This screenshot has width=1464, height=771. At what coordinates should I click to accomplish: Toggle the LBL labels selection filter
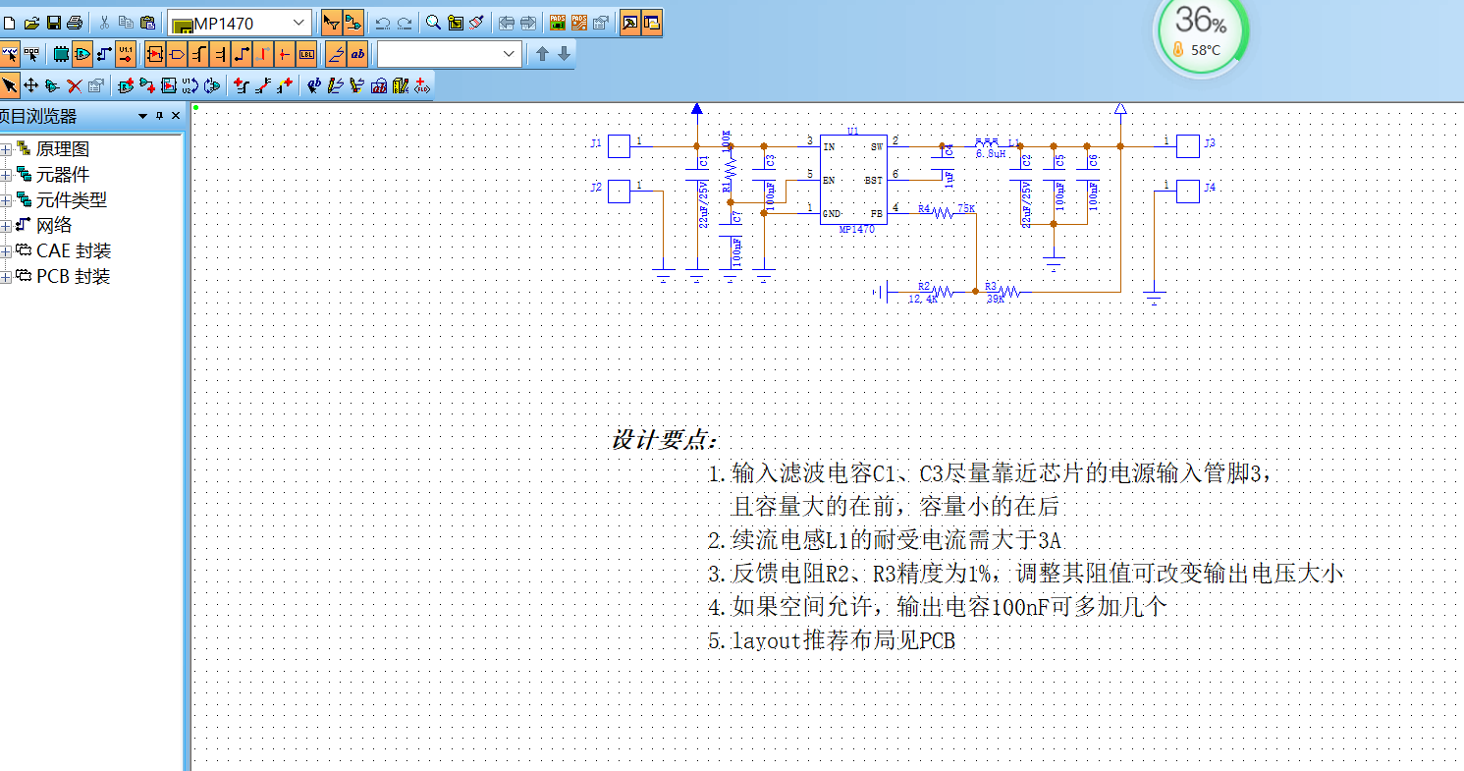pyautogui.click(x=306, y=54)
